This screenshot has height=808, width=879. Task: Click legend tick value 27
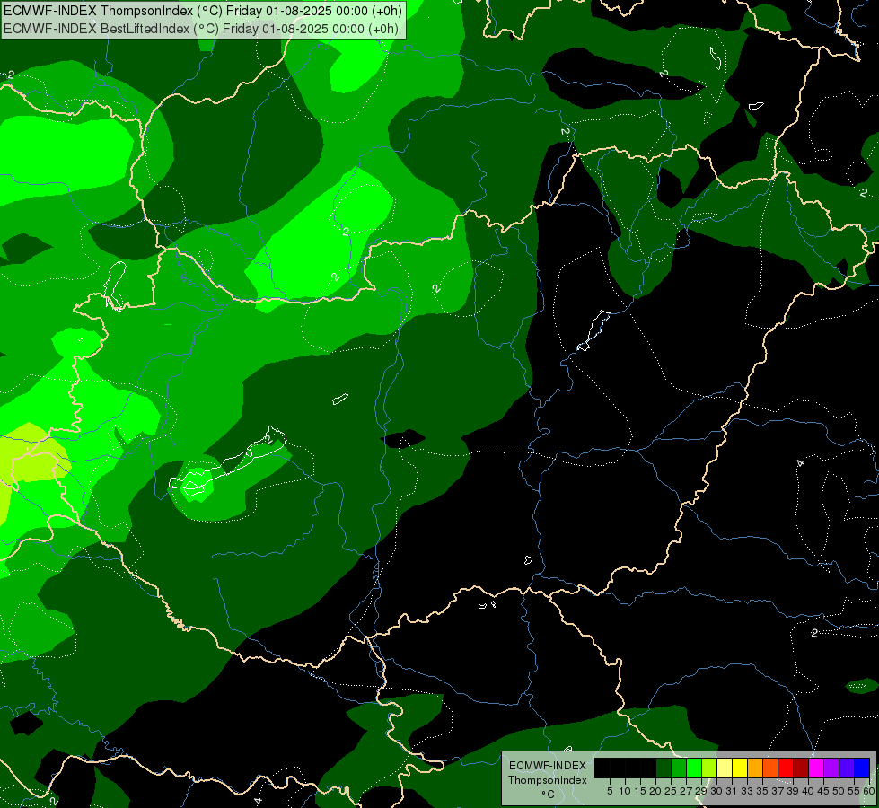(x=686, y=791)
